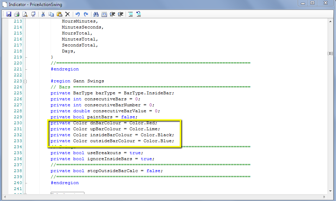Click the scroll down arrow of vertical scrollbar

click(330, 191)
